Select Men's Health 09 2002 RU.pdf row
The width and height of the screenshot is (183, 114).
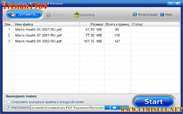tap(38, 41)
